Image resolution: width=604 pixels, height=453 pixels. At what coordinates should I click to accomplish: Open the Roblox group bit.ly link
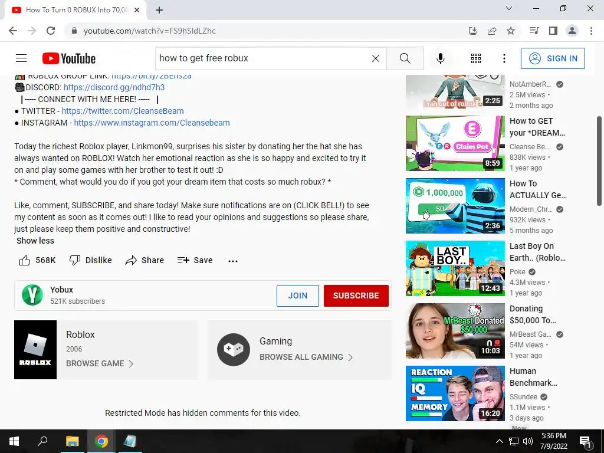[x=152, y=76]
